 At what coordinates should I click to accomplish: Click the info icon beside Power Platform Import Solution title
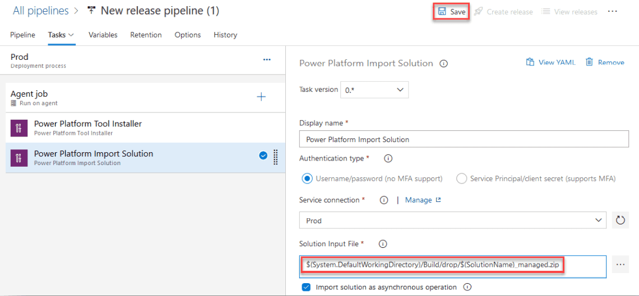444,64
